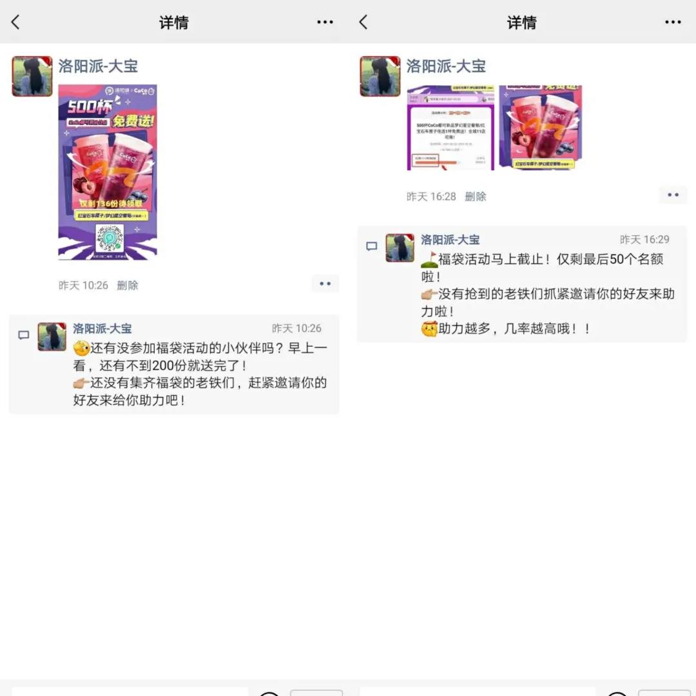The width and height of the screenshot is (696, 696).
Task: View the 500杯免费送 poster image
Action: (108, 172)
